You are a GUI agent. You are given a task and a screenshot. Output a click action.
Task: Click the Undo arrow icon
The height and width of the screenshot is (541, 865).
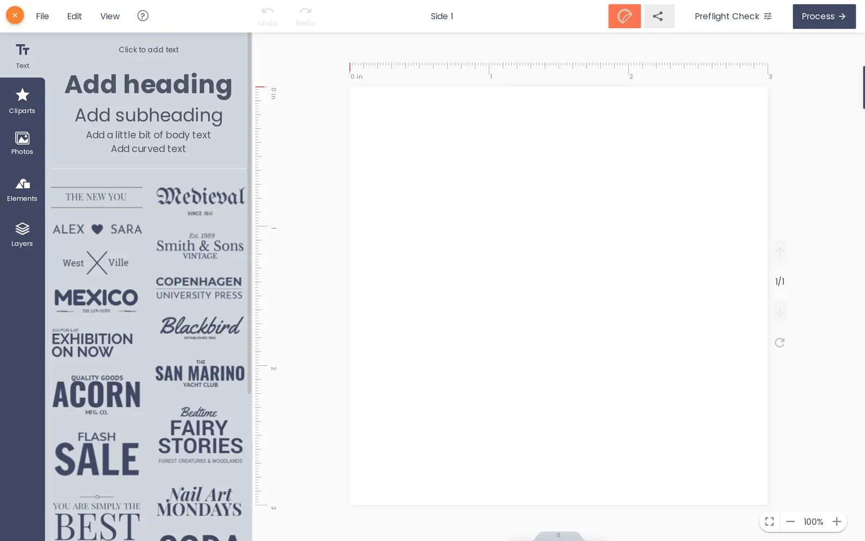click(x=268, y=11)
